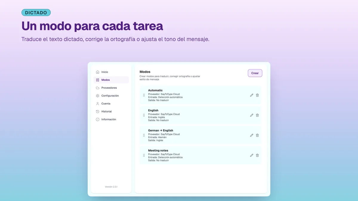Click 'Un modo para cada tarea' headline
Viewport: 358px width, 201px height.
pyautogui.click(x=92, y=26)
